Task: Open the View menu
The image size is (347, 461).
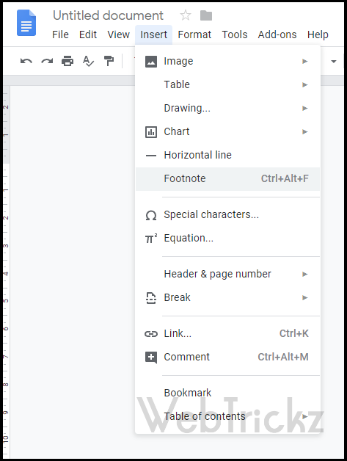Action: (118, 35)
